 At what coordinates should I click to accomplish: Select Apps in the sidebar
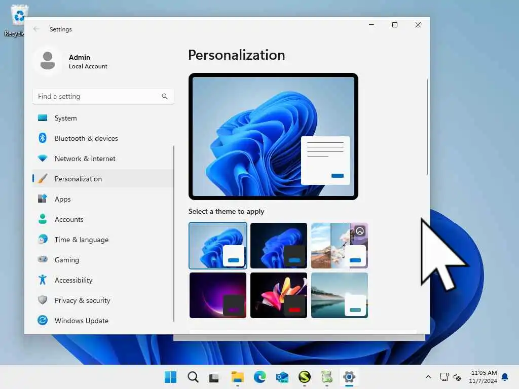point(103,199)
